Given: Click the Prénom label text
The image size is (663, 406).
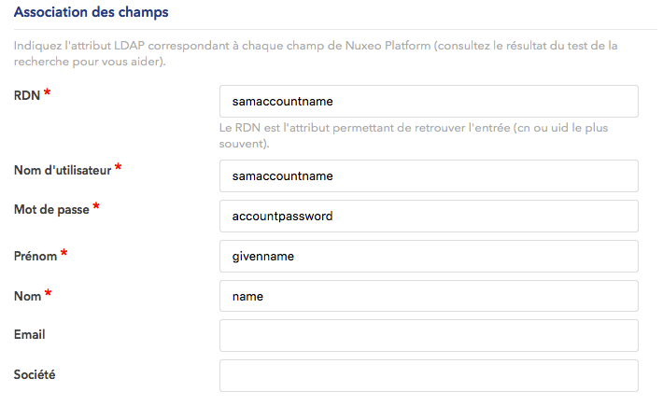Looking at the screenshot, I should tap(35, 254).
